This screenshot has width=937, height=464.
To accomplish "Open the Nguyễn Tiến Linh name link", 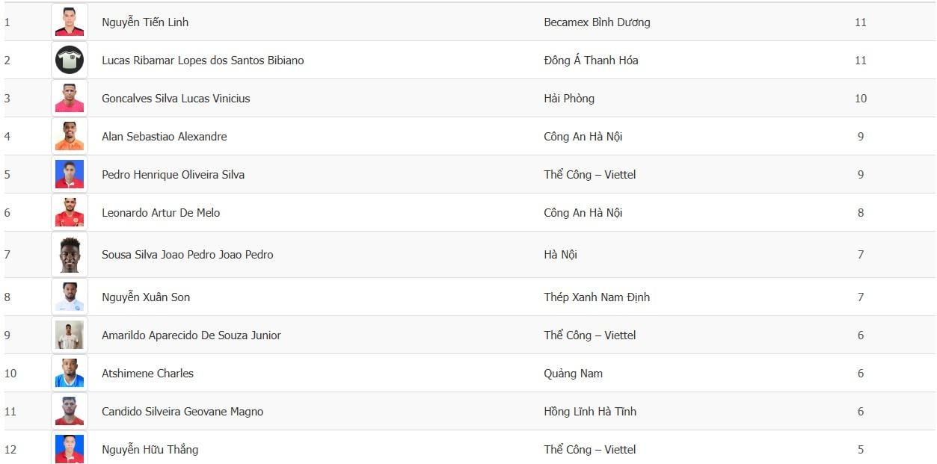I will tap(145, 22).
